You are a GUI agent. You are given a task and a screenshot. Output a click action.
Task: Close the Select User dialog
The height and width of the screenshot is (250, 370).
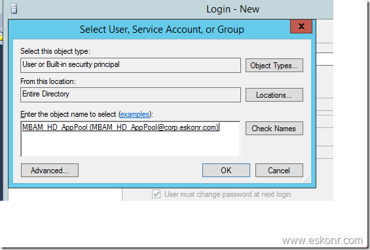301,26
